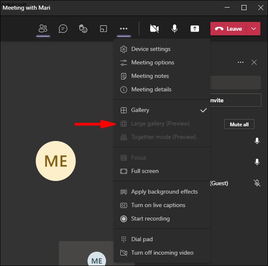Open Meeting notes menu entry
The height and width of the screenshot is (266, 268).
tap(162, 76)
